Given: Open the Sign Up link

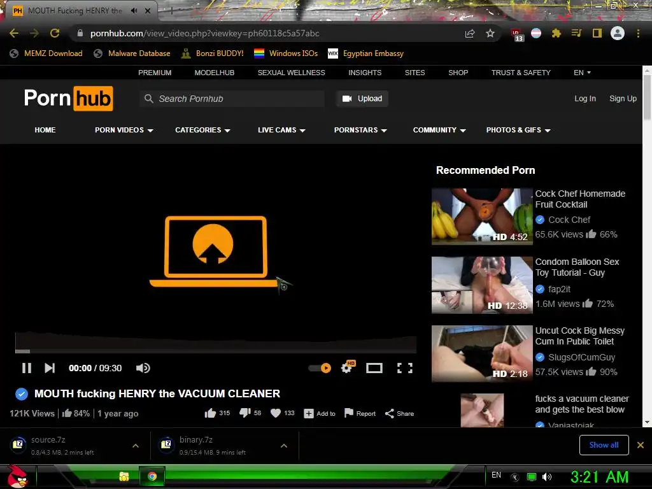Looking at the screenshot, I should coord(623,99).
